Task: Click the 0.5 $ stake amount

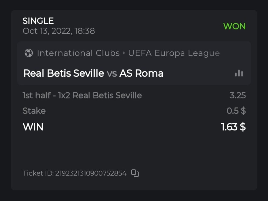Action: click(236, 111)
